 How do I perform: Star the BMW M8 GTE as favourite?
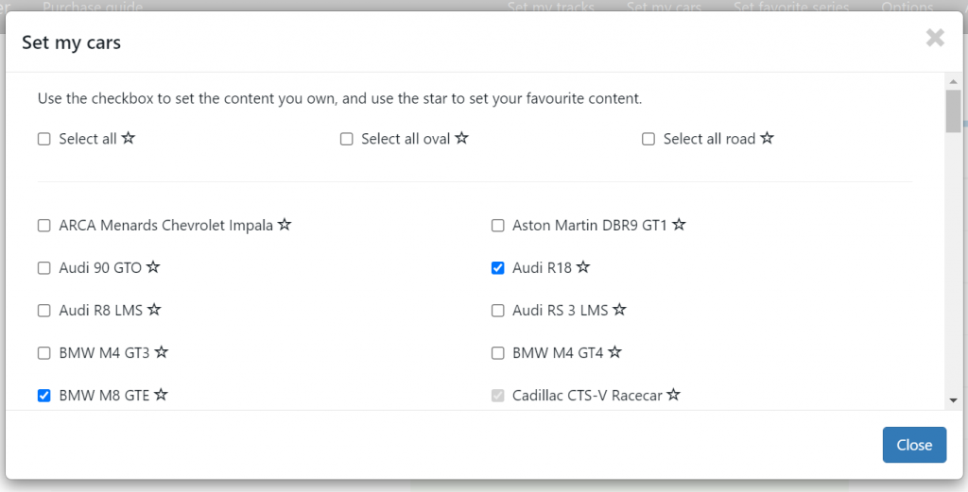point(161,395)
